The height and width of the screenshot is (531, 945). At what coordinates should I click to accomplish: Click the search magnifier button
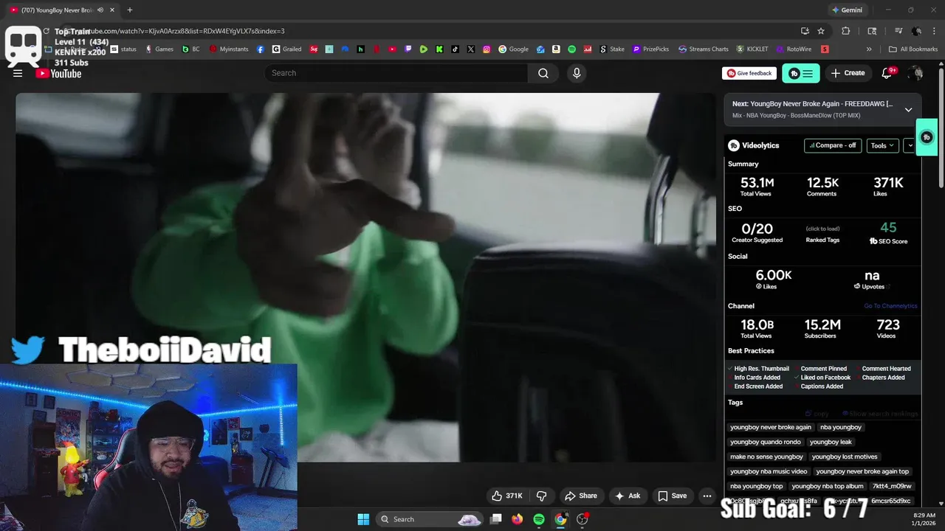point(543,73)
